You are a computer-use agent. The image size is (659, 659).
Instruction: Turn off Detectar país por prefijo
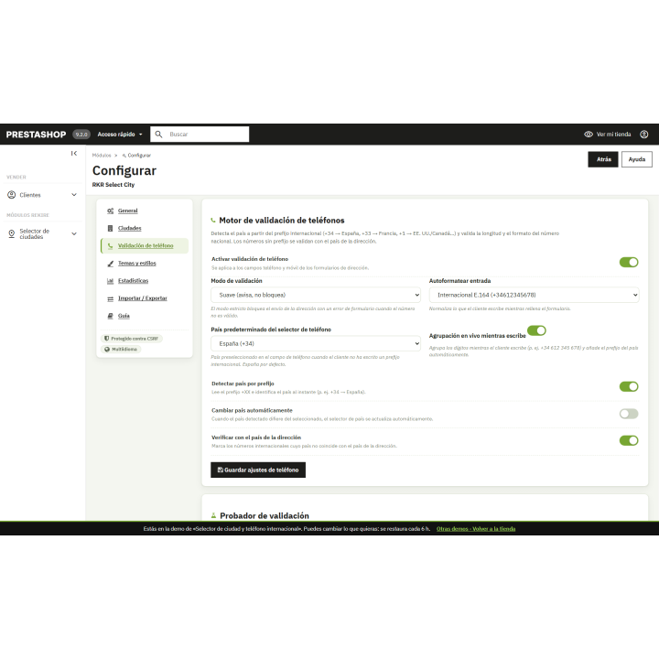[629, 386]
